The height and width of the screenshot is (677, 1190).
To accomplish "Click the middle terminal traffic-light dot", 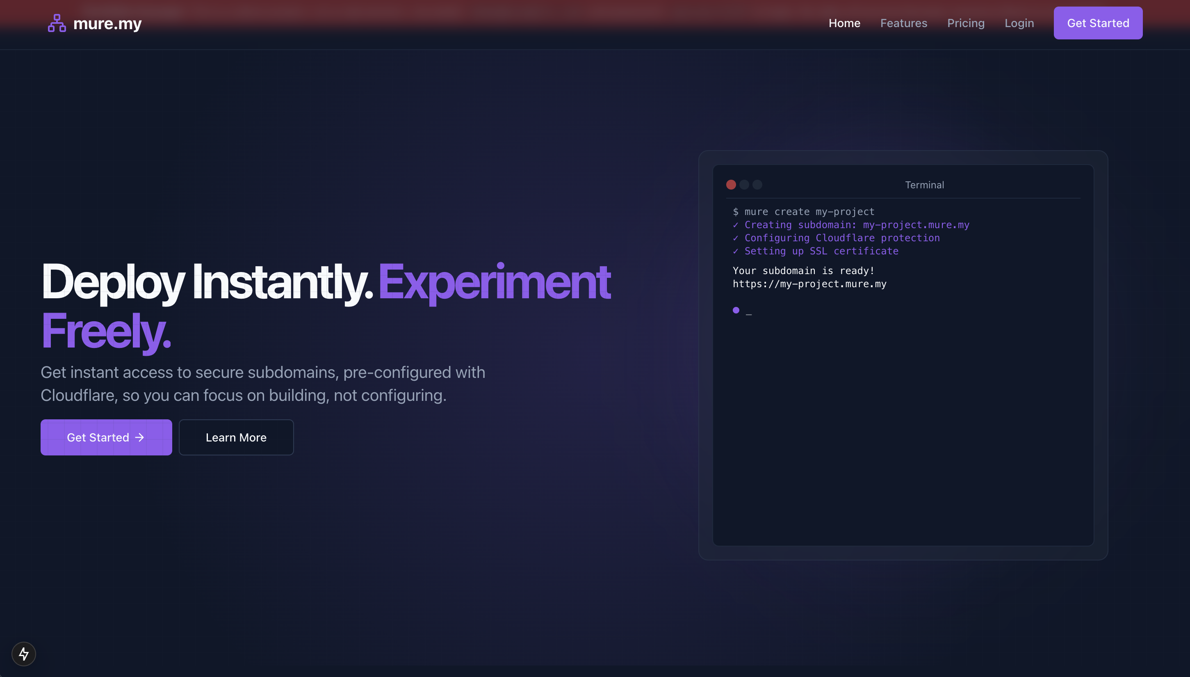I will 744,185.
